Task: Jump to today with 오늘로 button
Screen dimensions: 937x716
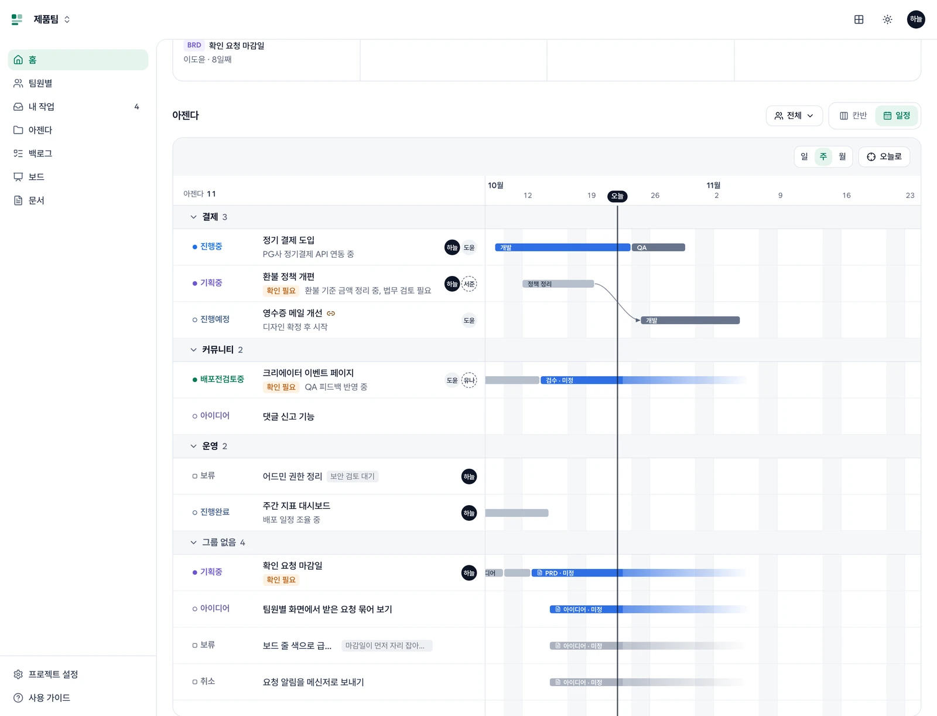Action: click(x=884, y=156)
